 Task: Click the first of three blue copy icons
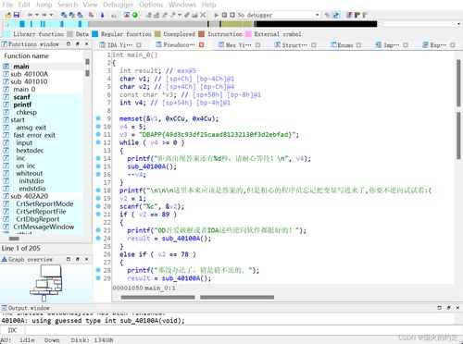(64, 15)
